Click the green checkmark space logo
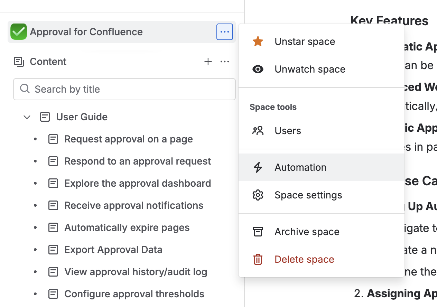This screenshot has height=307, width=437. tap(19, 32)
